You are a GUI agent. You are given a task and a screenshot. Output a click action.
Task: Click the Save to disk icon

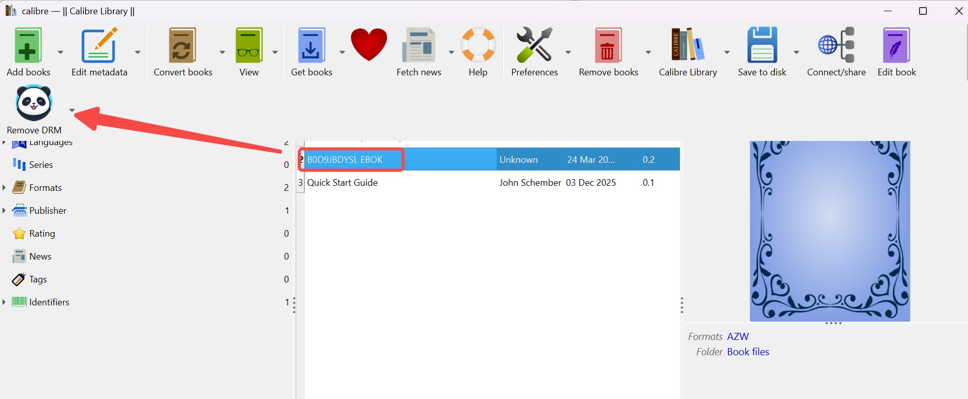[762, 45]
